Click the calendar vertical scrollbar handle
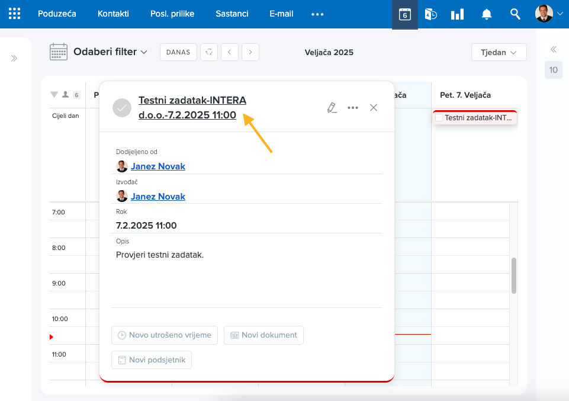 [x=514, y=275]
